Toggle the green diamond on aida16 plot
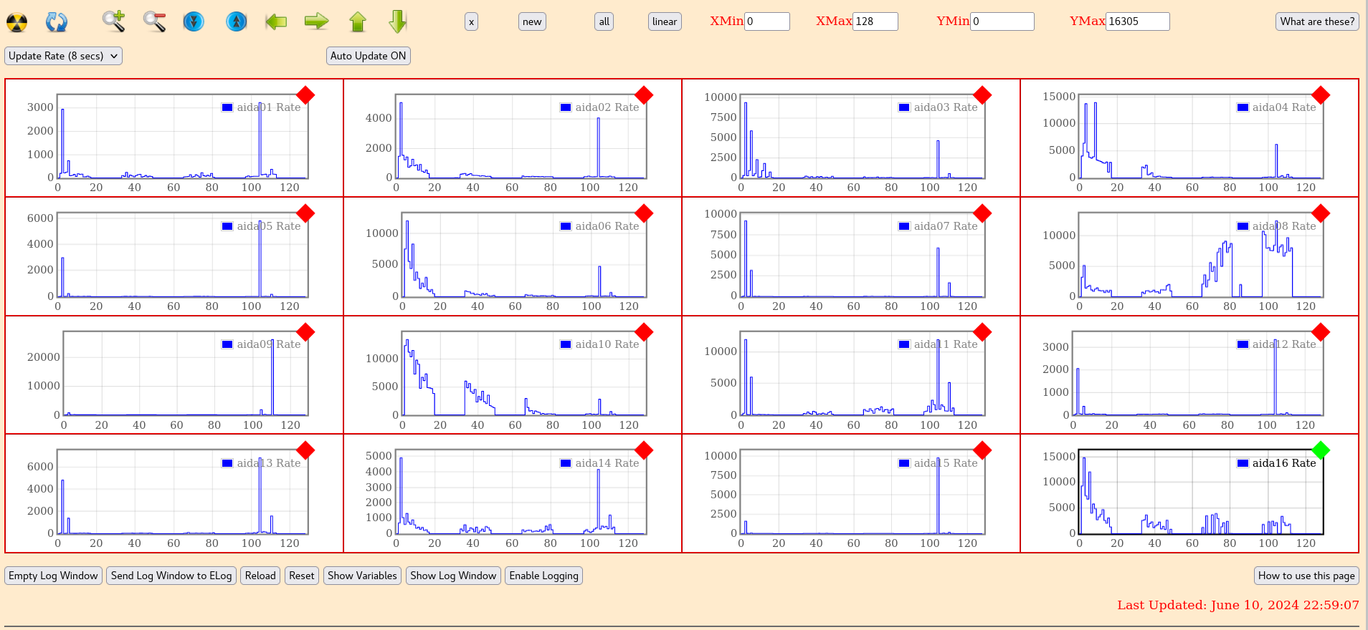The height and width of the screenshot is (630, 1368). [x=1320, y=450]
